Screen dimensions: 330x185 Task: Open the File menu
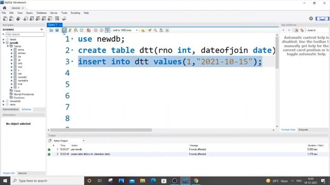(x=4, y=13)
